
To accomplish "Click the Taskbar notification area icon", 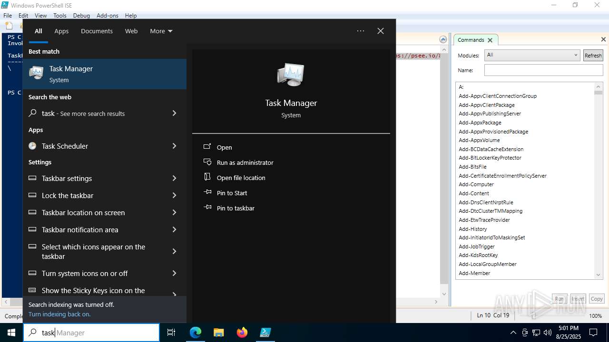I will [32, 229].
